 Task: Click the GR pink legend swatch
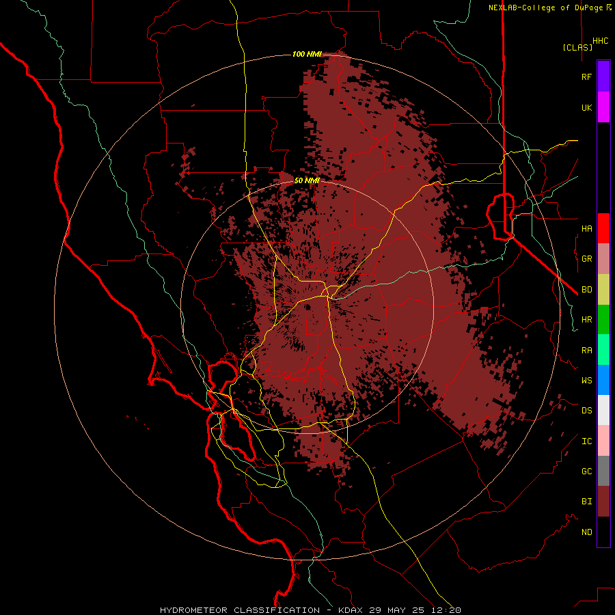tap(603, 259)
